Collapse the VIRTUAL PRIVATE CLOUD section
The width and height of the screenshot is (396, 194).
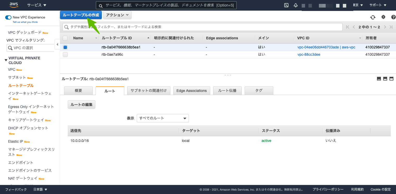tap(6, 60)
